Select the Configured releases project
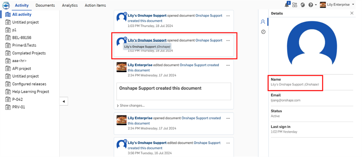The width and height of the screenshot is (362, 157). click(29, 84)
